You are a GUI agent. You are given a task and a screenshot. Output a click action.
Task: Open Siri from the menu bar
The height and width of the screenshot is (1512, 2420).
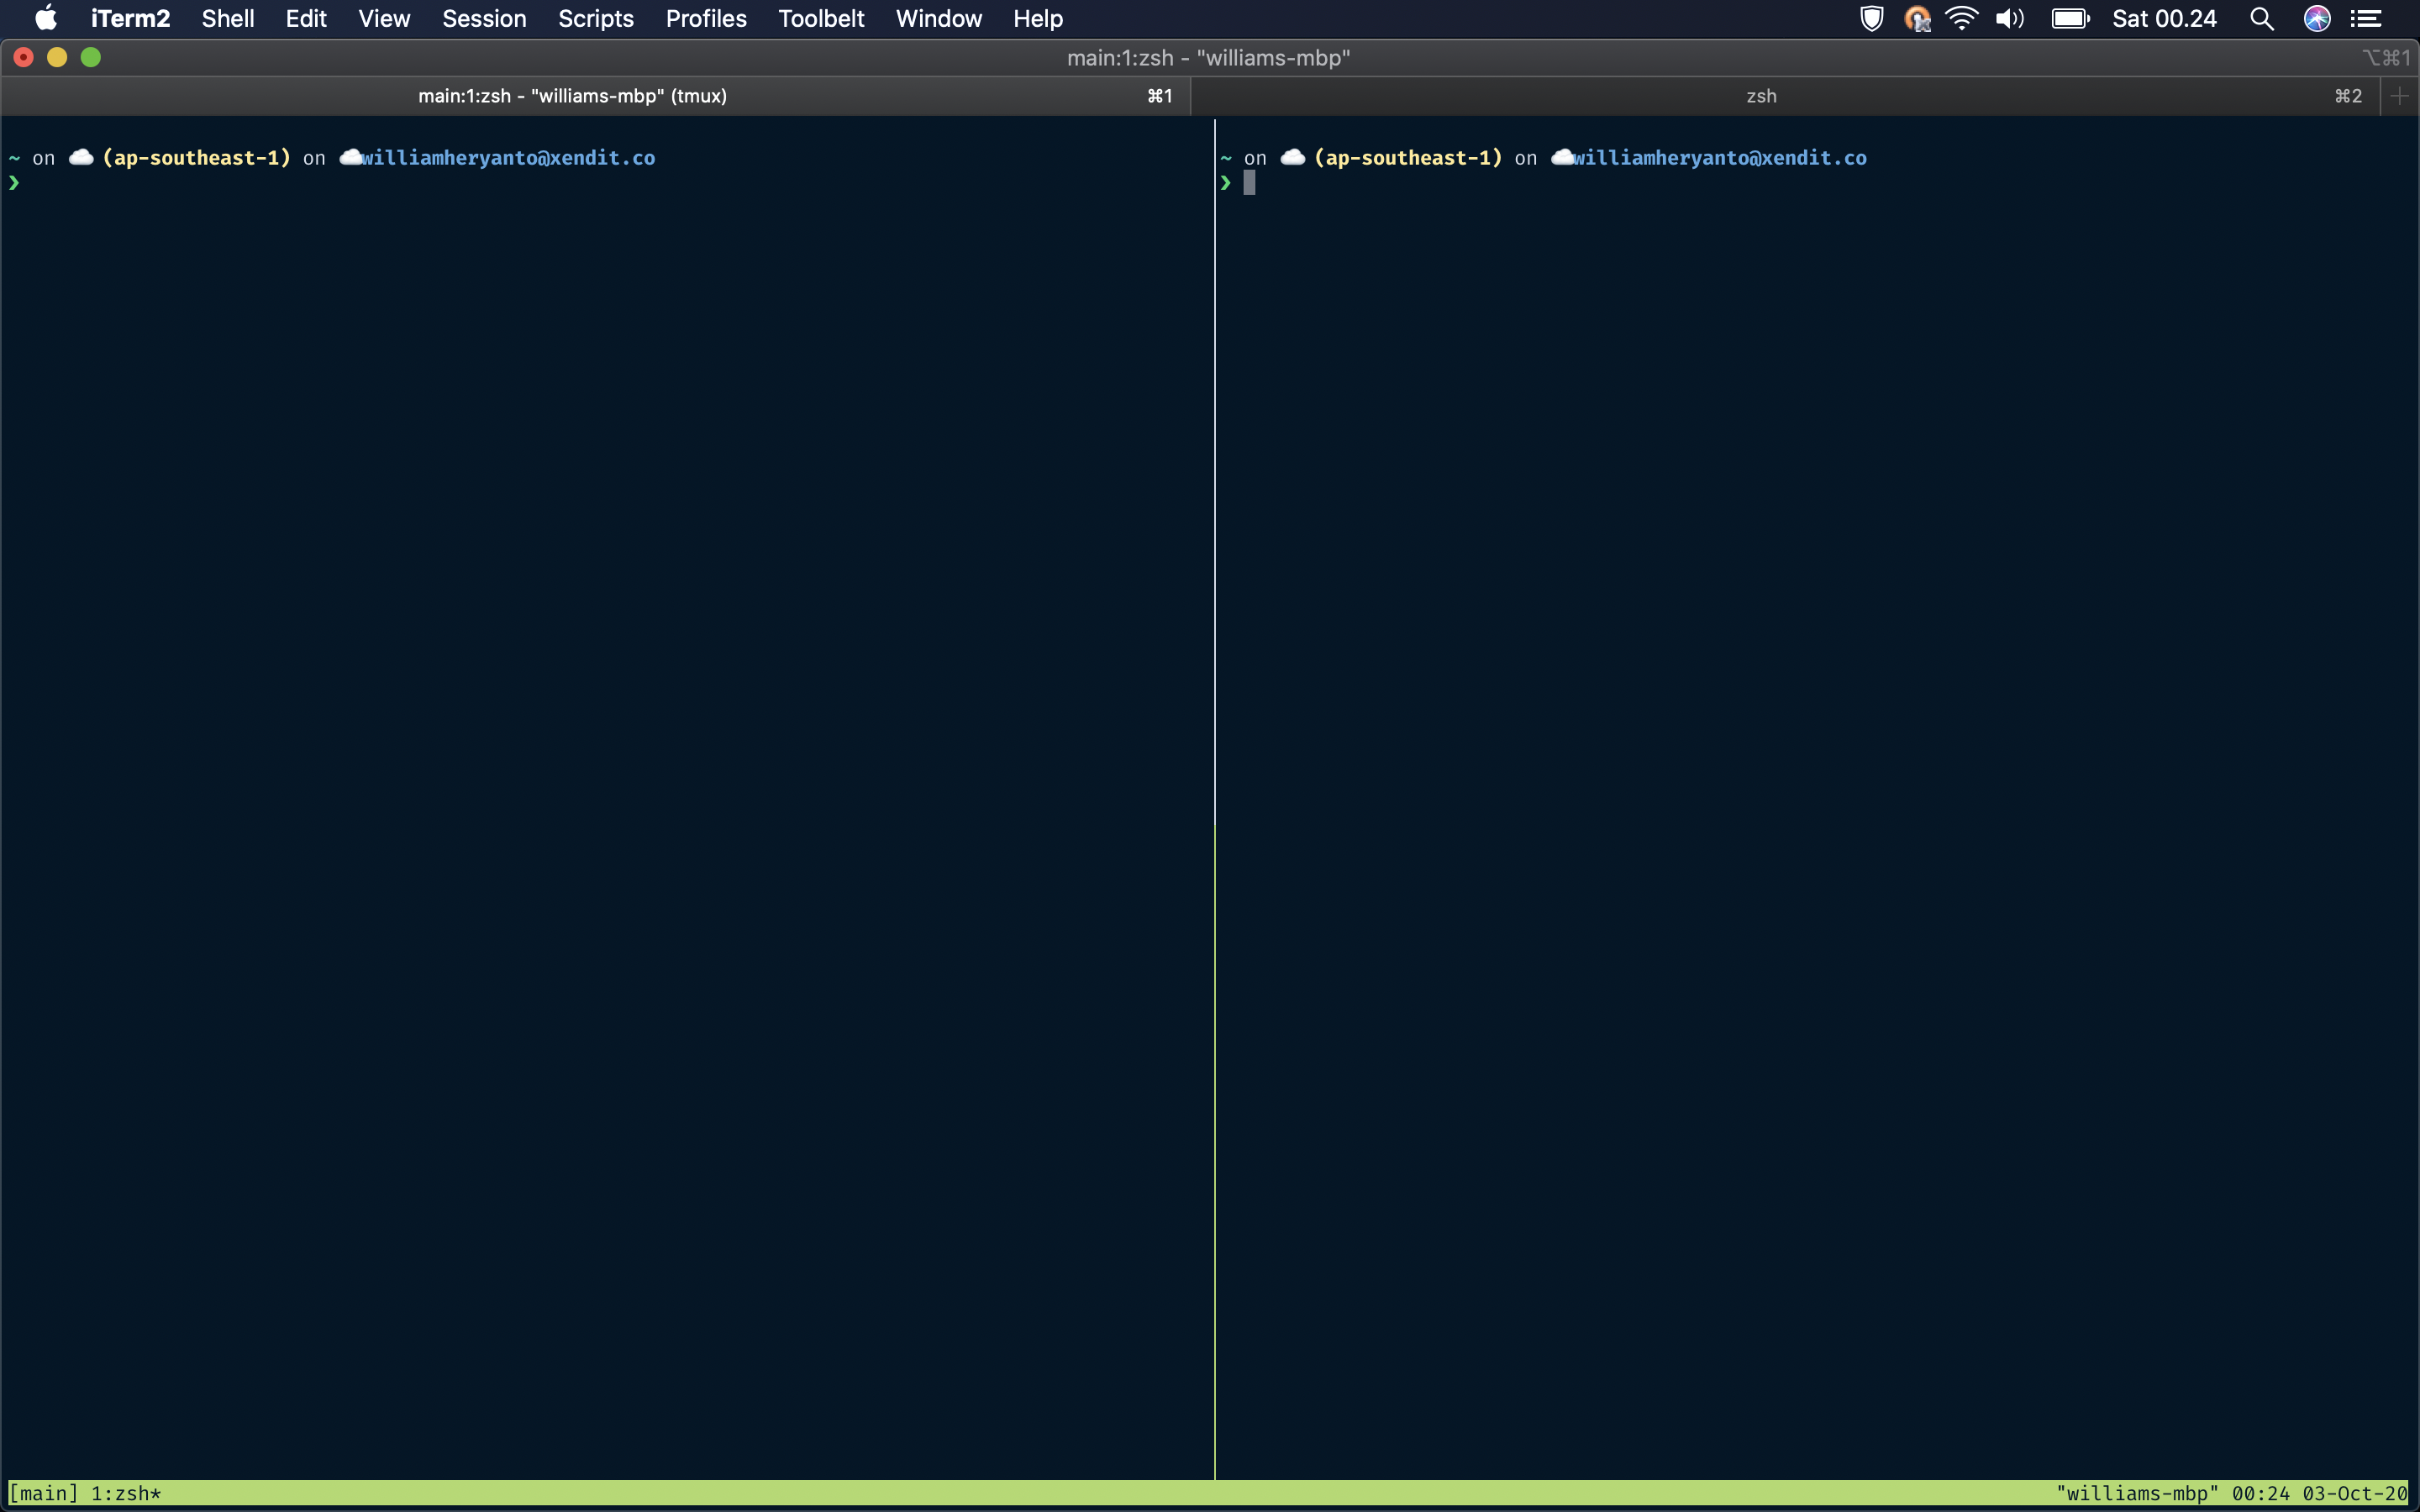2317,18
